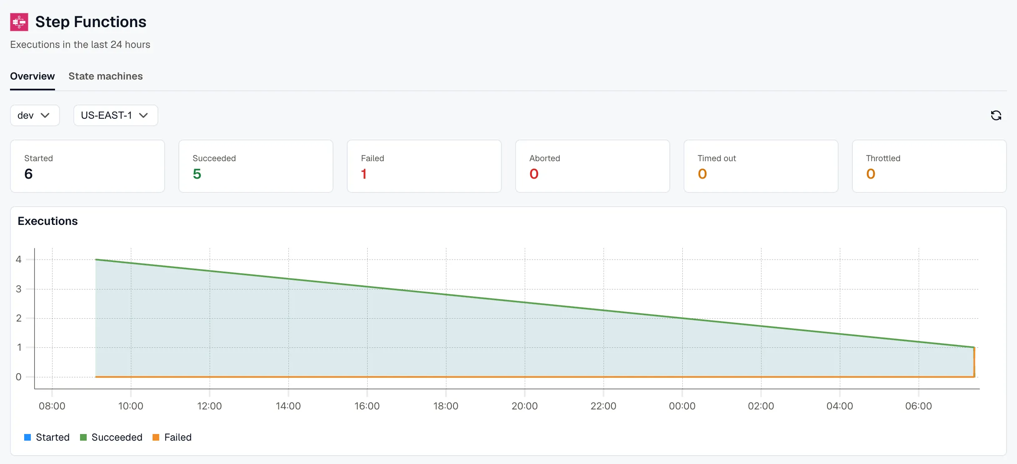Refresh the executions data
Screen dimensions: 1017x464
[996, 115]
